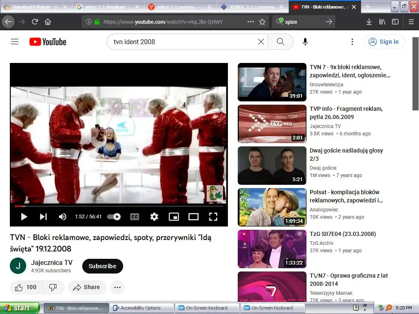Image resolution: width=419 pixels, height=314 pixels.
Task: Clear the YouTube search box
Action: coord(261,42)
